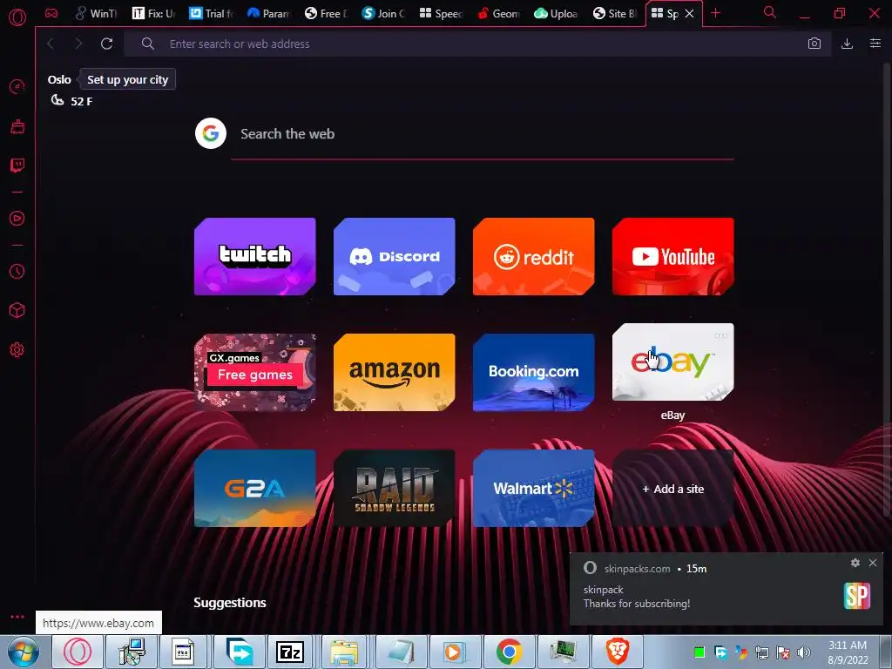The height and width of the screenshot is (669, 892).
Task: Switch to the Param tab
Action: [x=269, y=13]
